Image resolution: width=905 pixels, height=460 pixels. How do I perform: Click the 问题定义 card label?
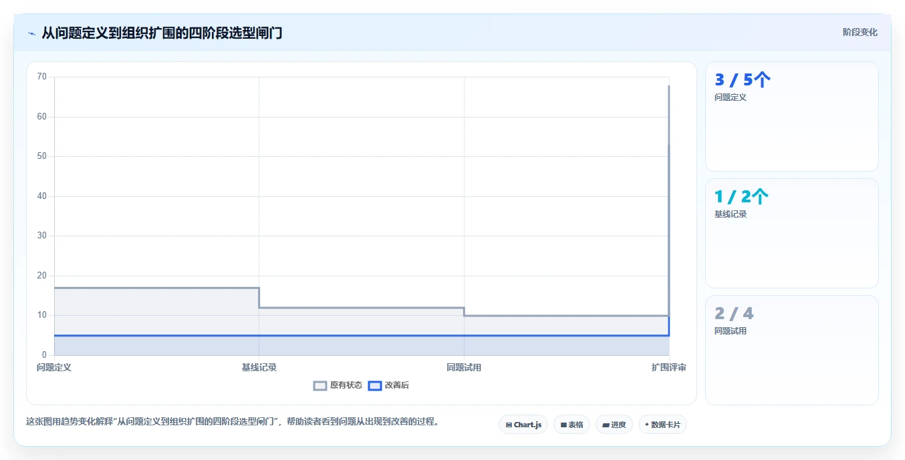pyautogui.click(x=731, y=97)
